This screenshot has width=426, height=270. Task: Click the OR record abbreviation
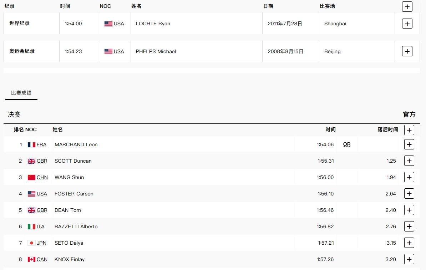[x=347, y=144]
